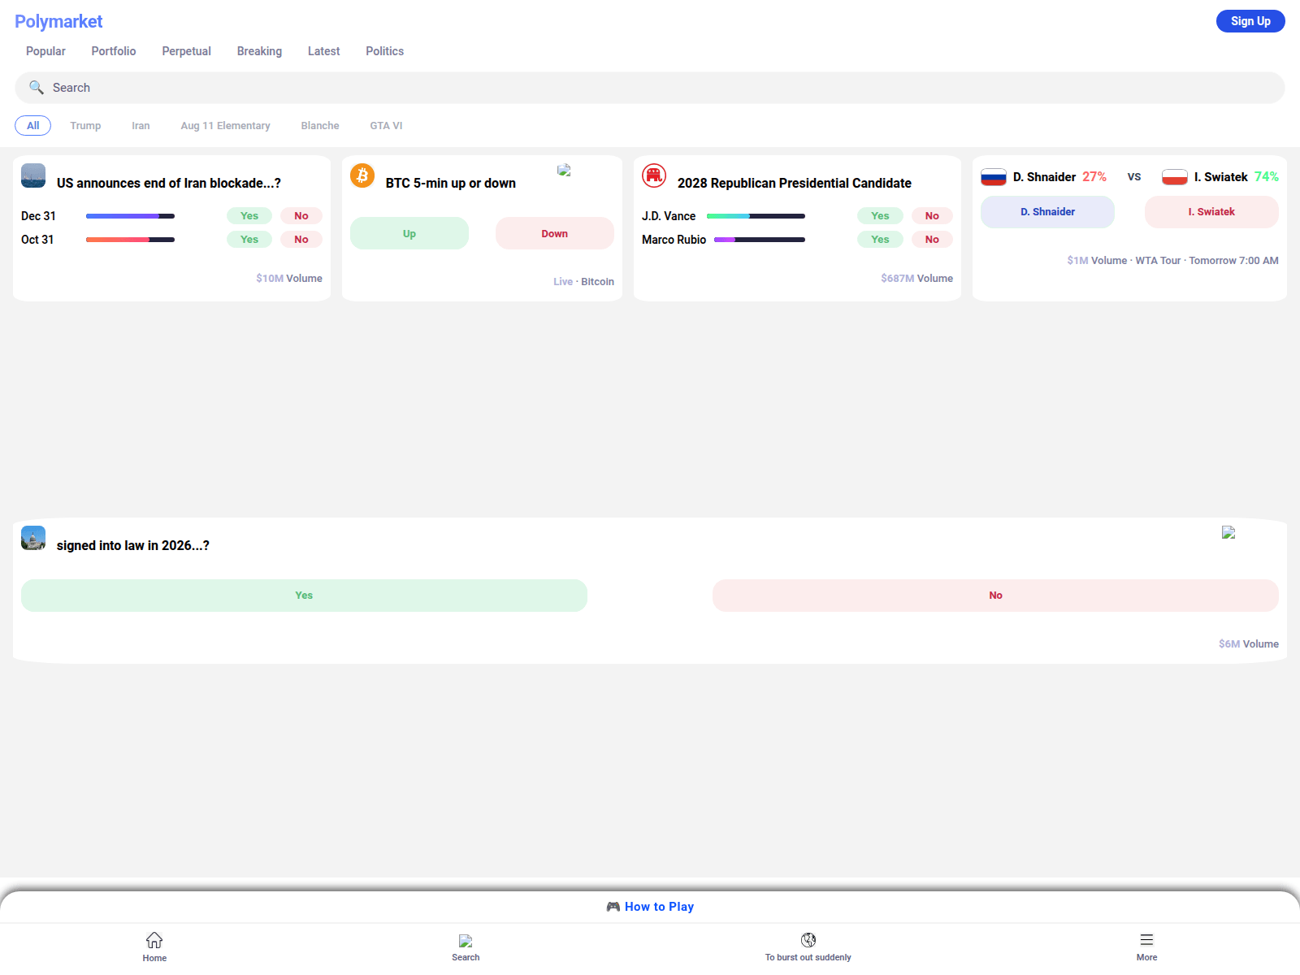Open 2028 Republican Presidential Candidate market
The width and height of the screenshot is (1300, 975).
(795, 184)
